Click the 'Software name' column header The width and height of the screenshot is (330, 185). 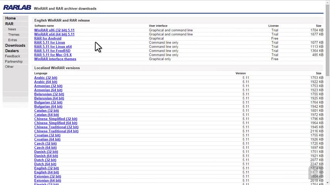click(x=44, y=25)
